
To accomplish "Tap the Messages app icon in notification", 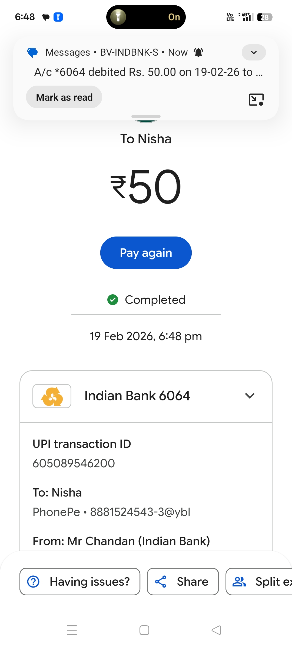I will click(33, 52).
